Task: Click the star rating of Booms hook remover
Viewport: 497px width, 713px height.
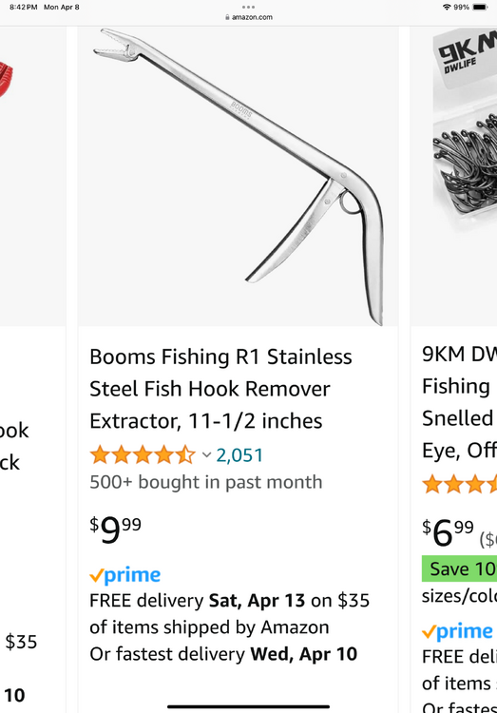Action: click(x=143, y=455)
